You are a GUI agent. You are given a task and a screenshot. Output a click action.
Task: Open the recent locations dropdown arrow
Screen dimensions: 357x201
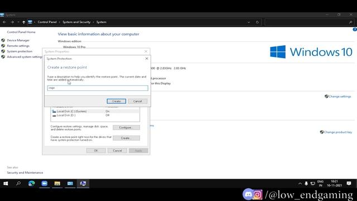click(18, 22)
